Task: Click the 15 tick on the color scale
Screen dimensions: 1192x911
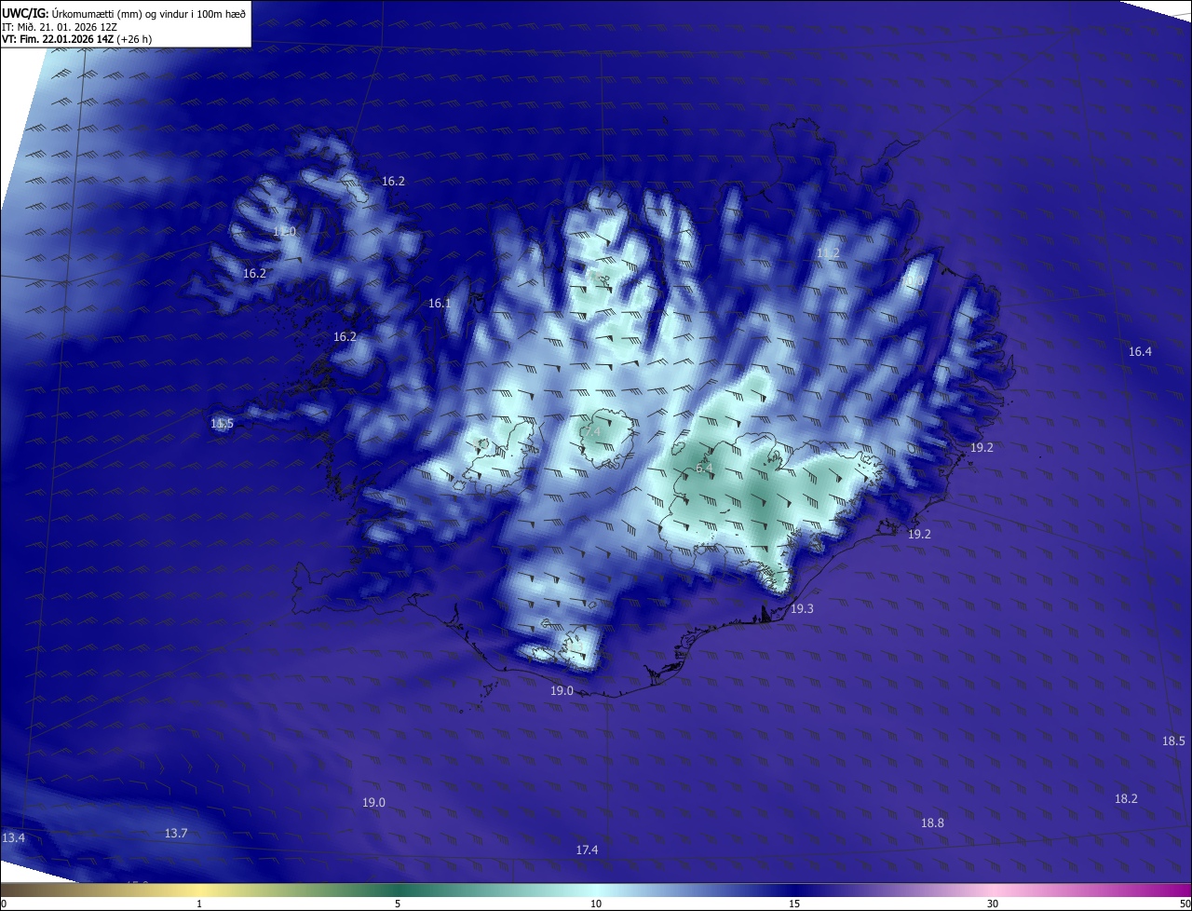Action: (794, 904)
